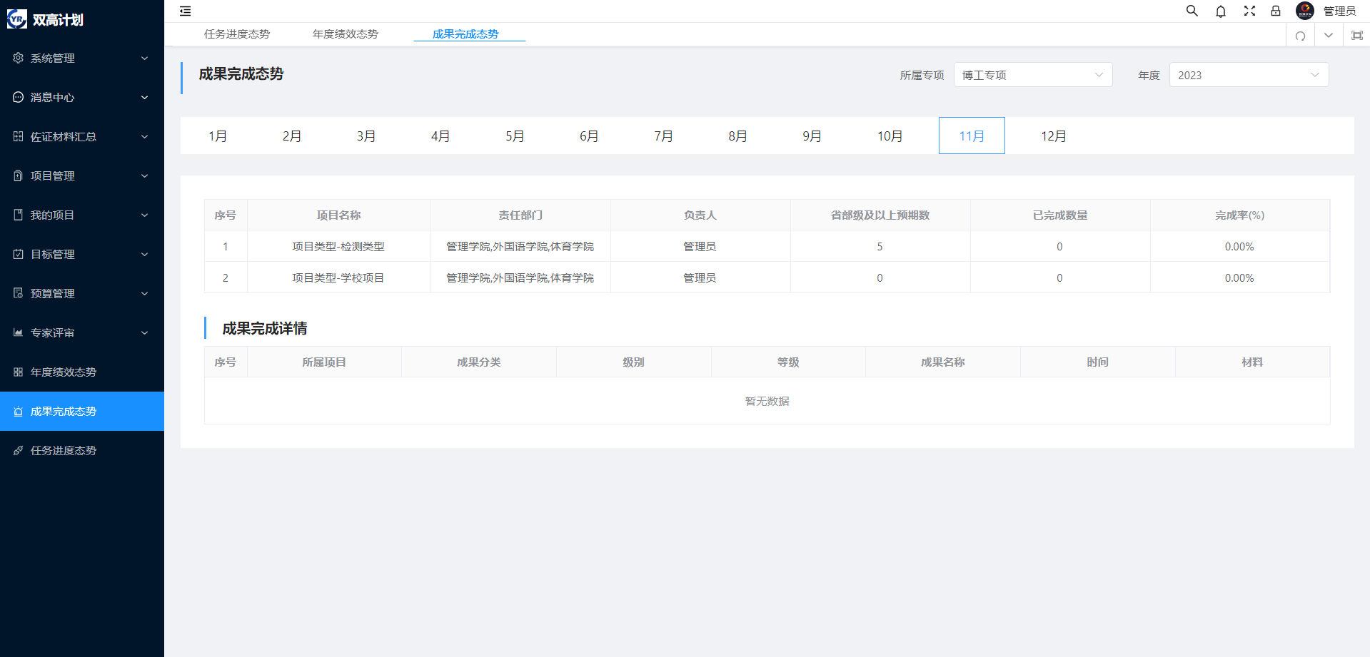Click the 项目管理 clipboard icon
The width and height of the screenshot is (1370, 657).
(19, 175)
